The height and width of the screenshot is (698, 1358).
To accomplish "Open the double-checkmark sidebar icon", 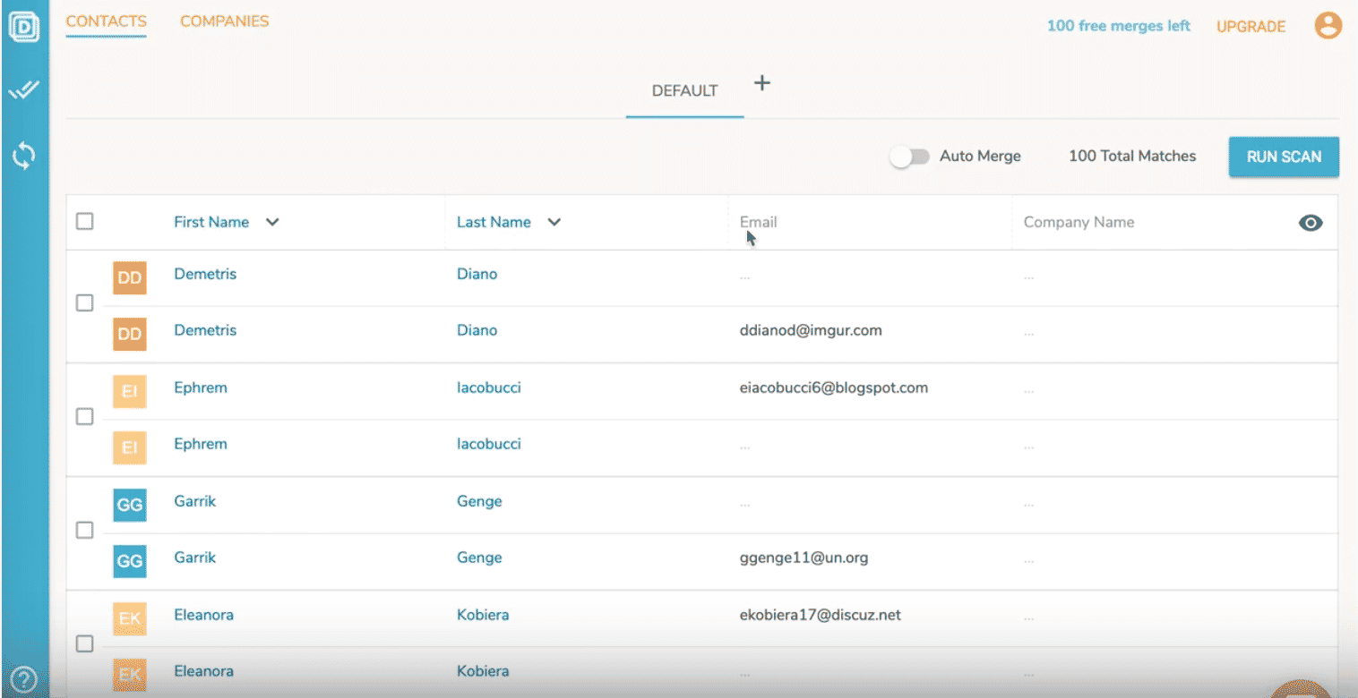I will pos(24,90).
